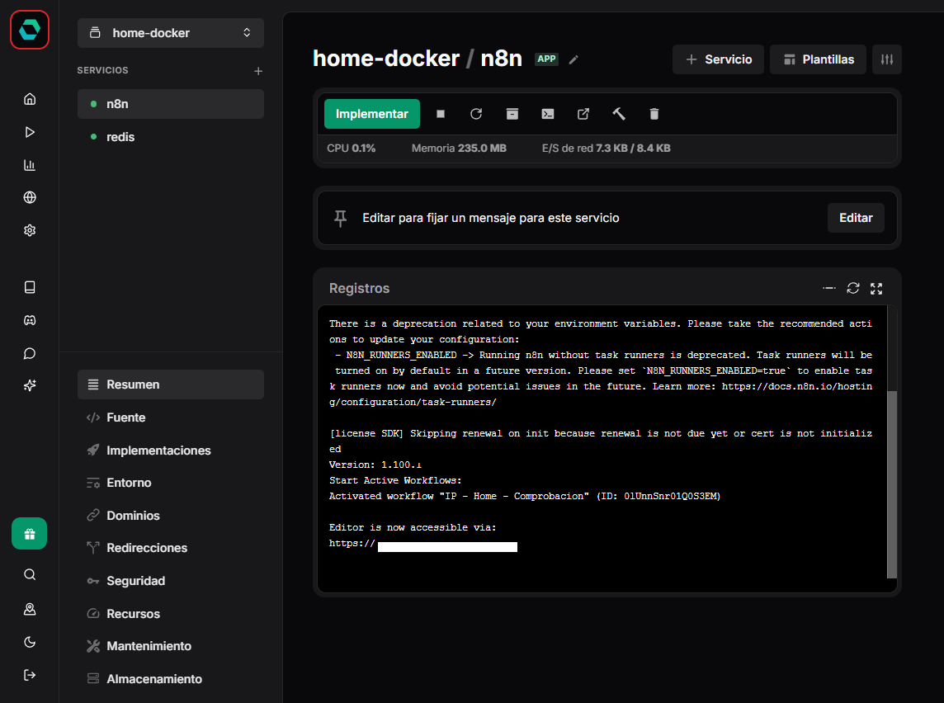This screenshot has height=703, width=944.
Task: Add a service with SERVICIOS plus icon
Action: [258, 71]
